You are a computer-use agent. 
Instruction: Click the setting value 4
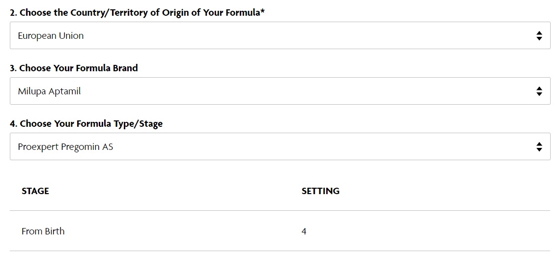click(x=304, y=231)
